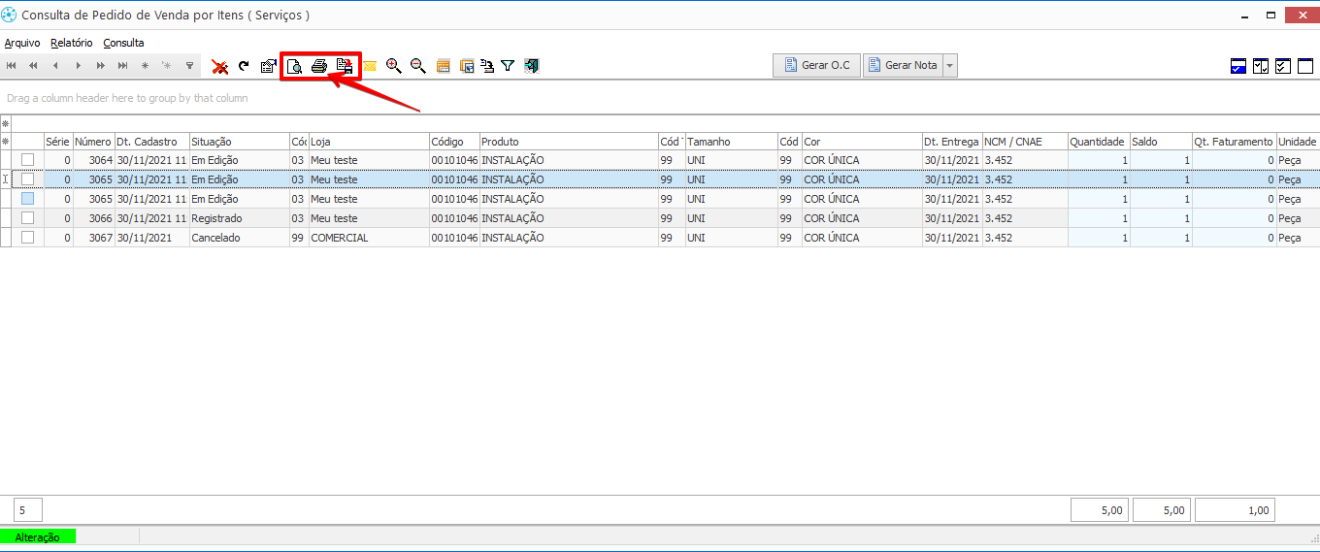Open the properties clipboard icon

click(x=269, y=66)
